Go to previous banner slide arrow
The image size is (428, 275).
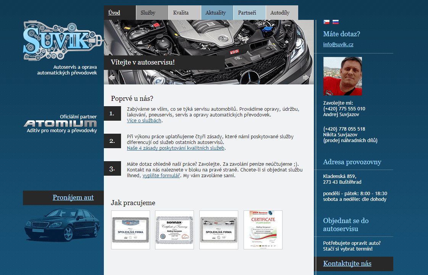[x=111, y=77]
